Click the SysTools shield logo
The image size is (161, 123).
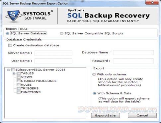(x=14, y=16)
